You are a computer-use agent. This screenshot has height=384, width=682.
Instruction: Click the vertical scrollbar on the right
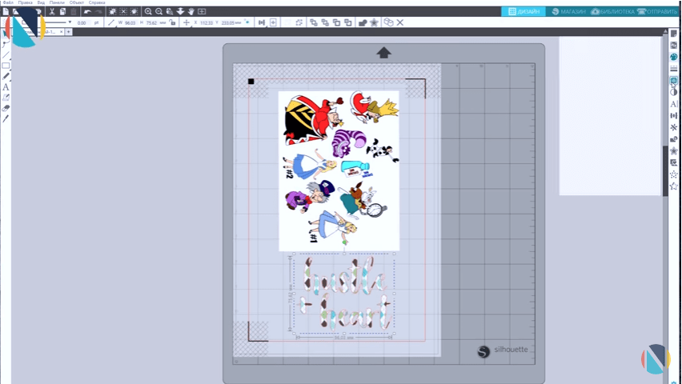coord(665,170)
